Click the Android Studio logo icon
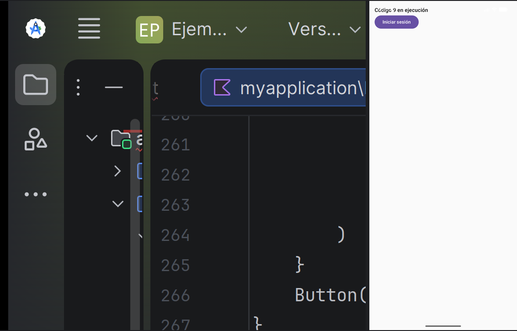This screenshot has height=331, width=517. coord(36,28)
